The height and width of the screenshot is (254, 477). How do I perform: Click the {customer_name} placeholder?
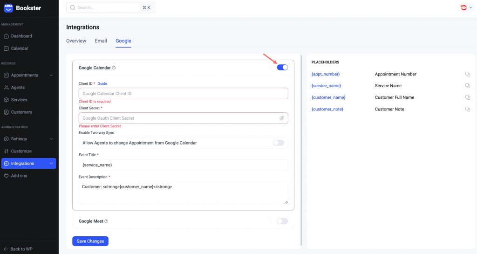[328, 97]
